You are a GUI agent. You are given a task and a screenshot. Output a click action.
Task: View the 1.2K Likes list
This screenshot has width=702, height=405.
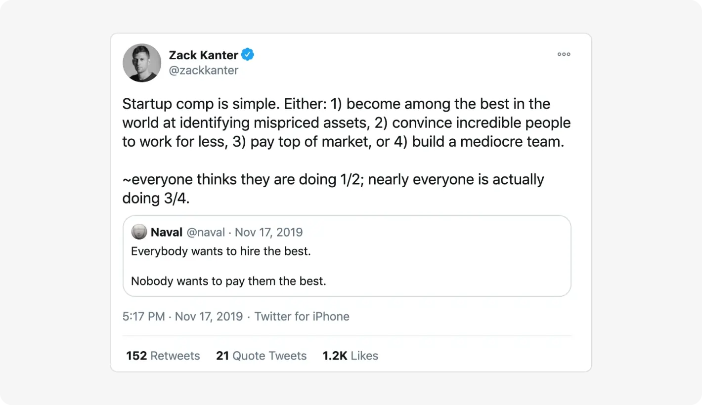coord(350,356)
